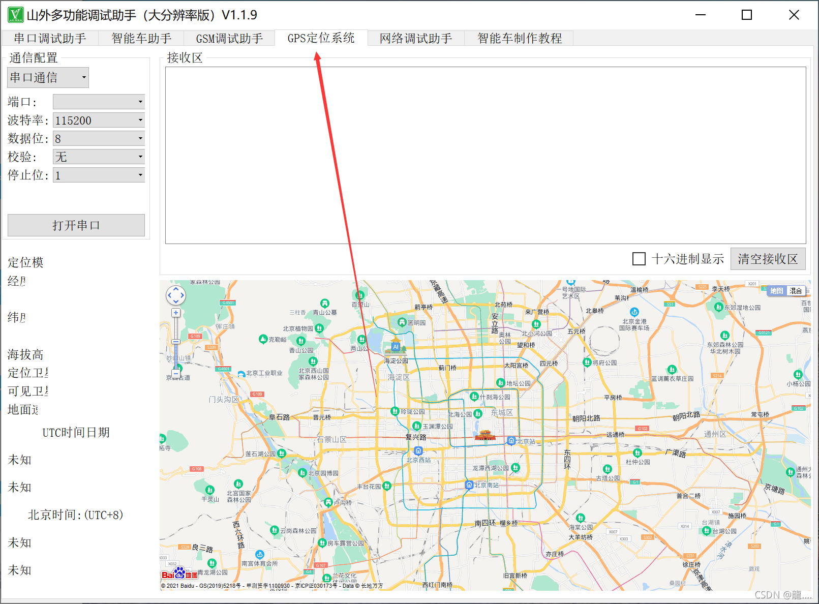This screenshot has height=604, width=819.
Task: Switch map to 地图 standard view
Action: [776, 291]
